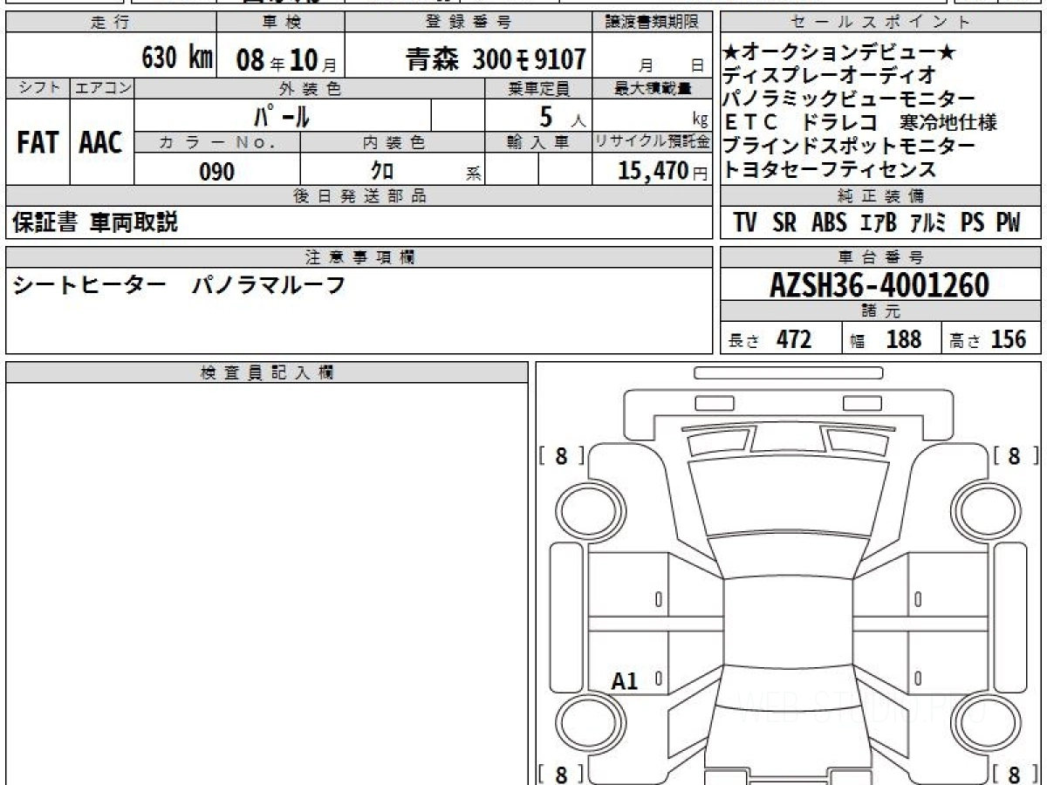
Task: Select recycle deposit 15,470円
Action: coord(662,171)
